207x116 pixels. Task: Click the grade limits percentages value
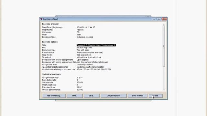point(93,70)
